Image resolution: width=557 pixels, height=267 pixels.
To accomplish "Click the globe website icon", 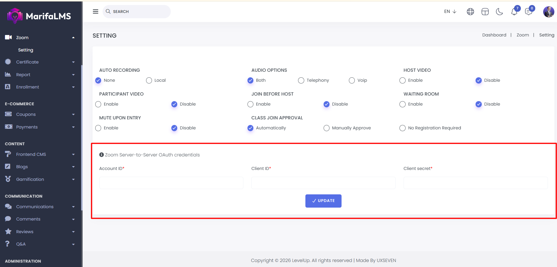I will click(470, 12).
